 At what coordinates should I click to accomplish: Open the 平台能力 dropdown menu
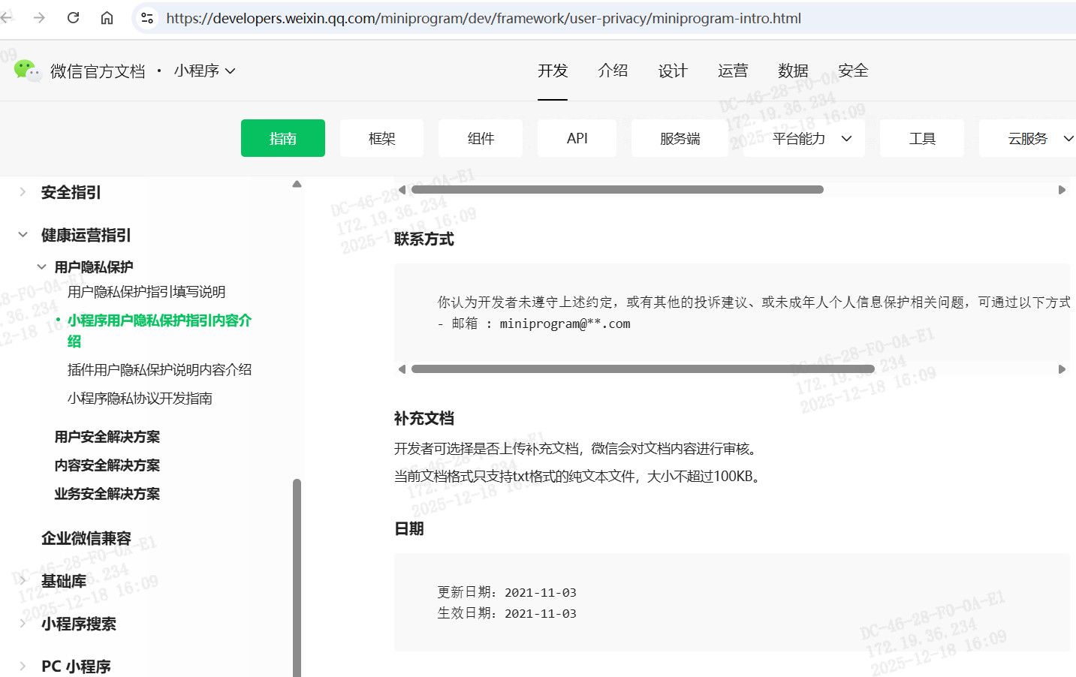[804, 138]
